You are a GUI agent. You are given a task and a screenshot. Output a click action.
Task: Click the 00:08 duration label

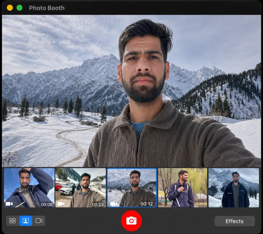[x=47, y=204]
